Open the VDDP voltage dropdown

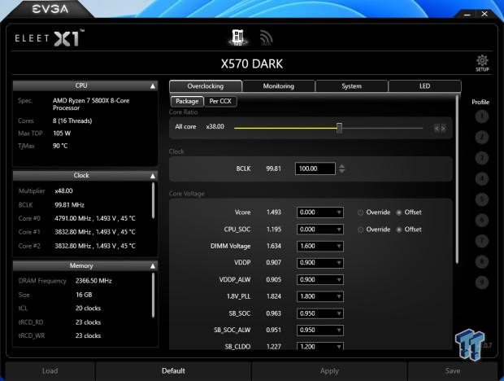[x=319, y=263]
